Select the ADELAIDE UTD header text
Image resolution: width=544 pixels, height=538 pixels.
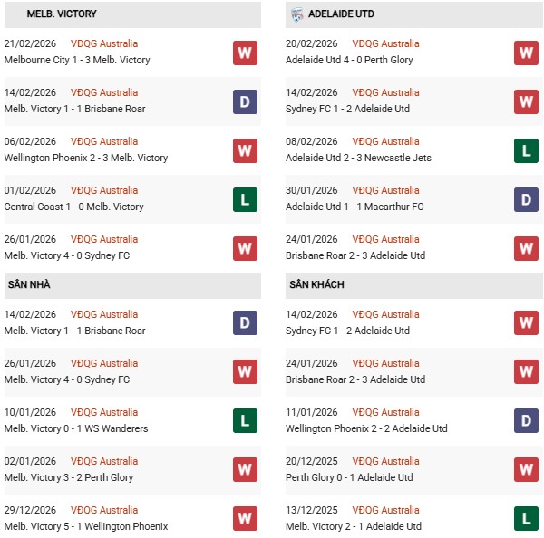[341, 14]
